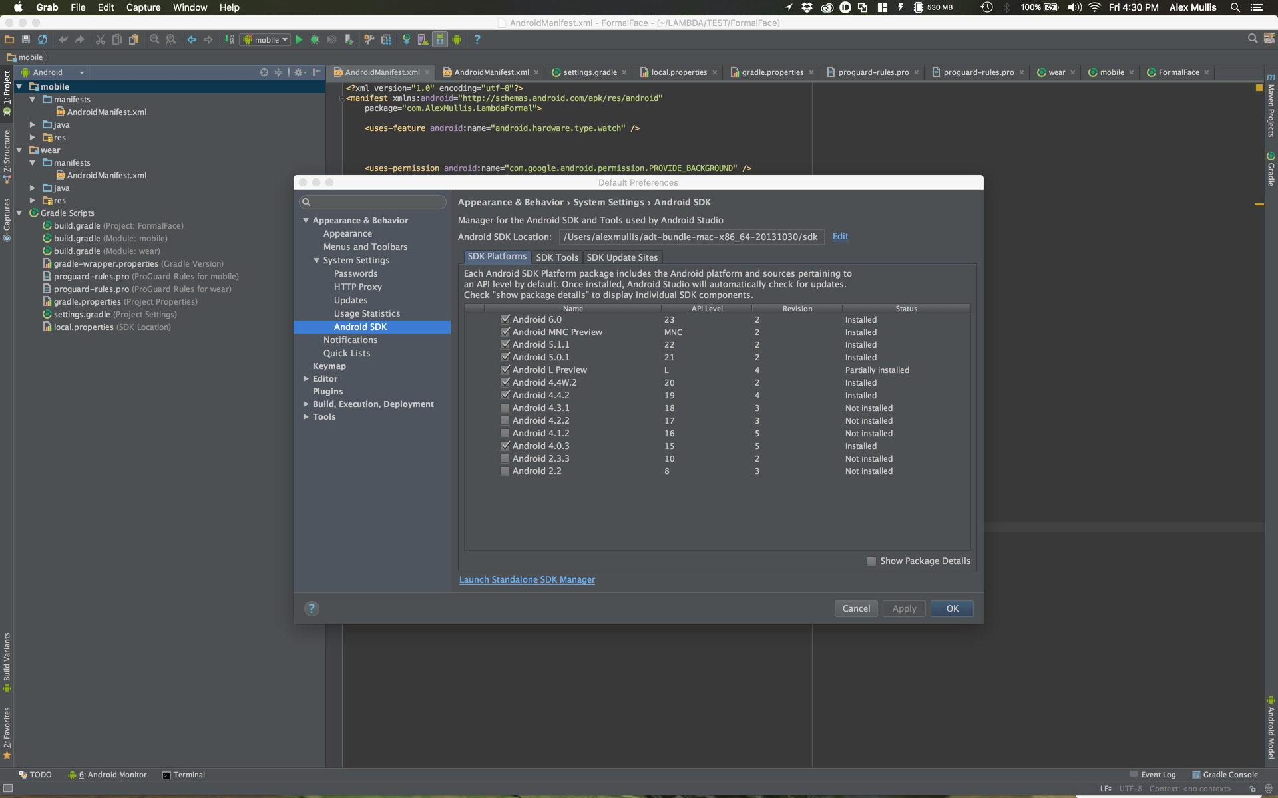1278x798 pixels.
Task: Collapse the System Settings tree node
Action: [317, 261]
